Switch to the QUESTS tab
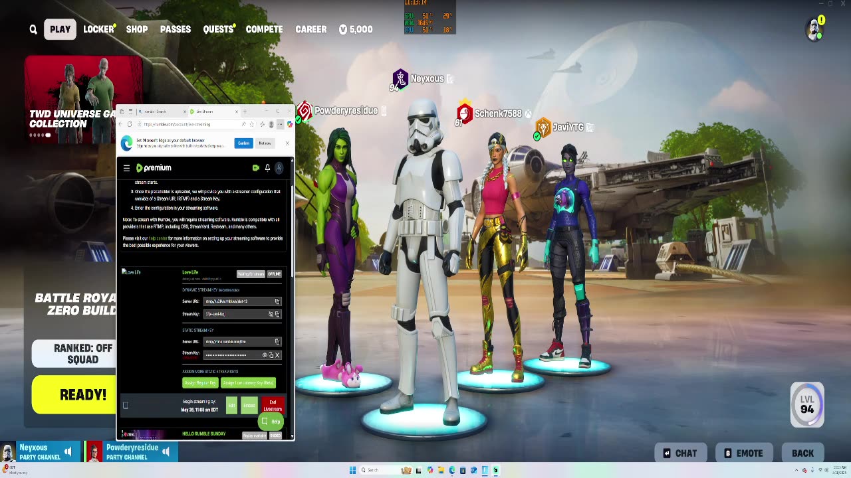The height and width of the screenshot is (478, 851). [218, 29]
